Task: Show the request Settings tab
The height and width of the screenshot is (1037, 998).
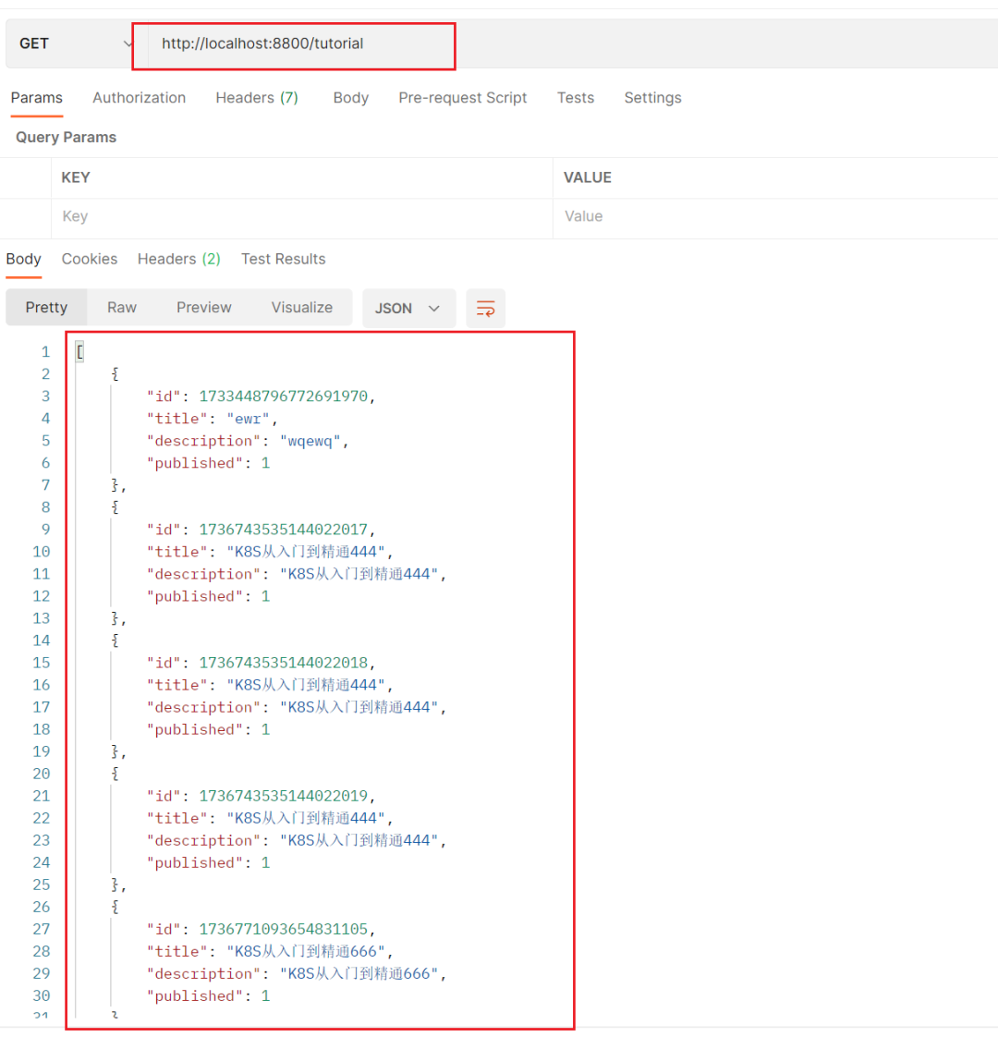Action: (x=652, y=98)
